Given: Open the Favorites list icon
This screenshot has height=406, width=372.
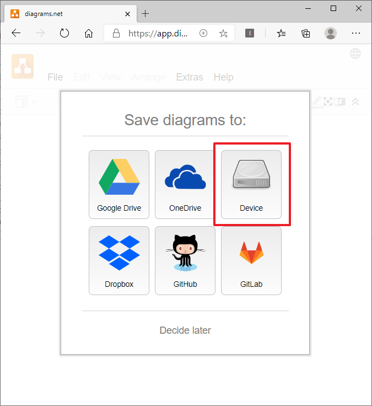Looking at the screenshot, I should click(x=281, y=33).
